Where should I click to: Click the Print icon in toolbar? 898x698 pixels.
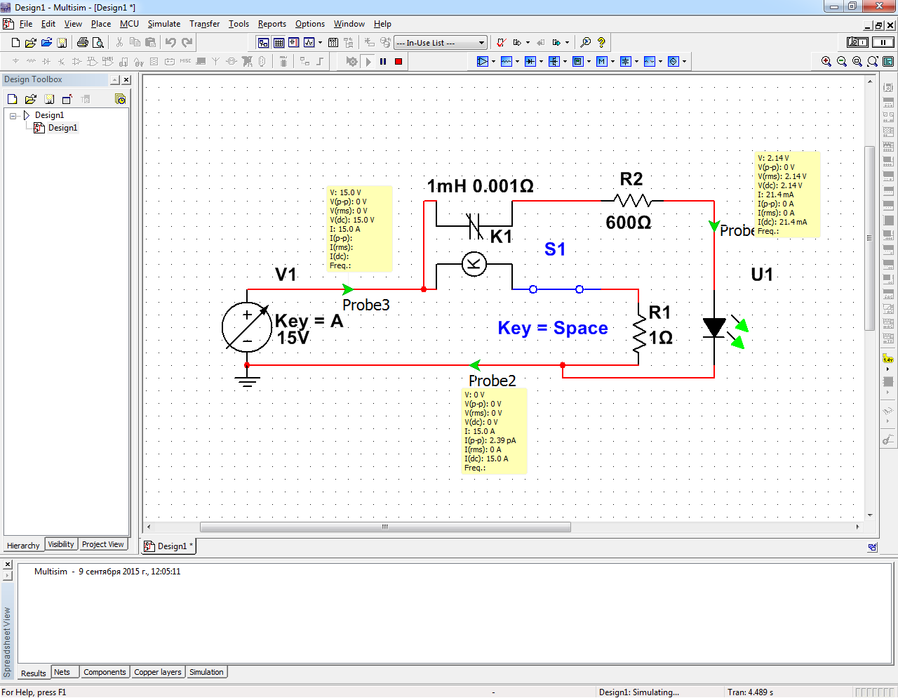click(x=83, y=43)
